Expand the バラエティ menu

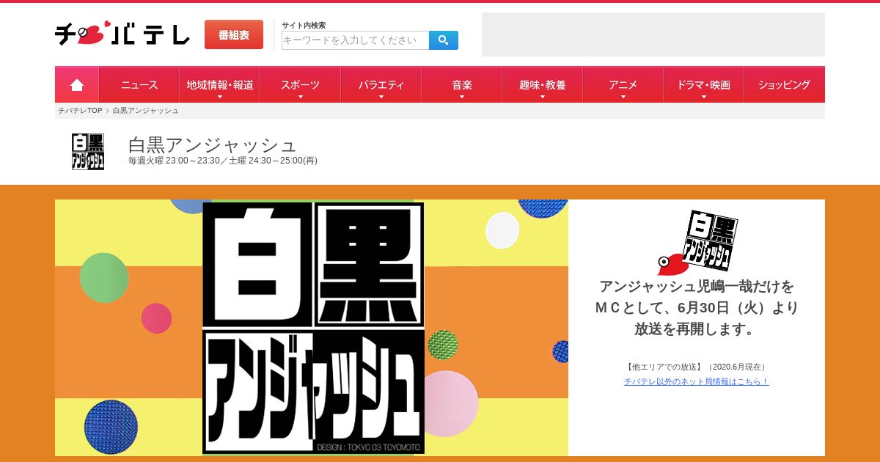coord(381,85)
